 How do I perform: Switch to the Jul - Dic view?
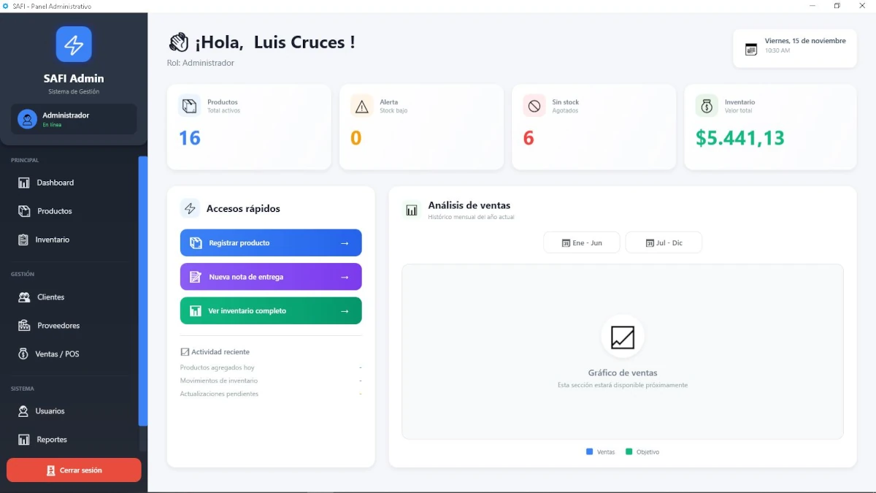[x=664, y=242]
